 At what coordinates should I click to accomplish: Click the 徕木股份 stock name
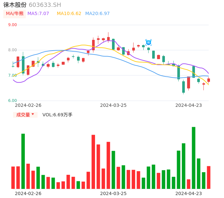tap(15, 5)
